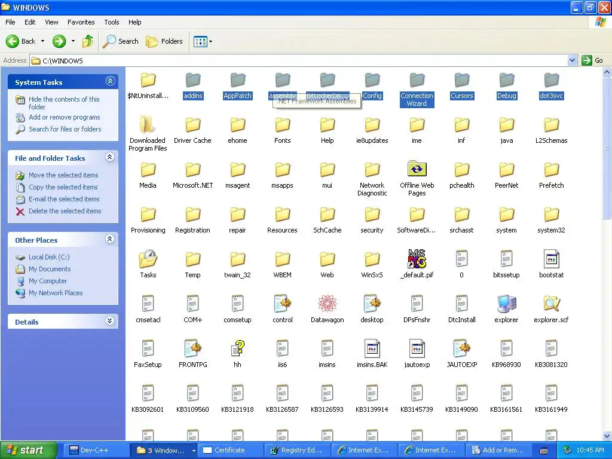Open Forward button history dropdown arrow
The width and height of the screenshot is (612, 459).
tap(73, 41)
